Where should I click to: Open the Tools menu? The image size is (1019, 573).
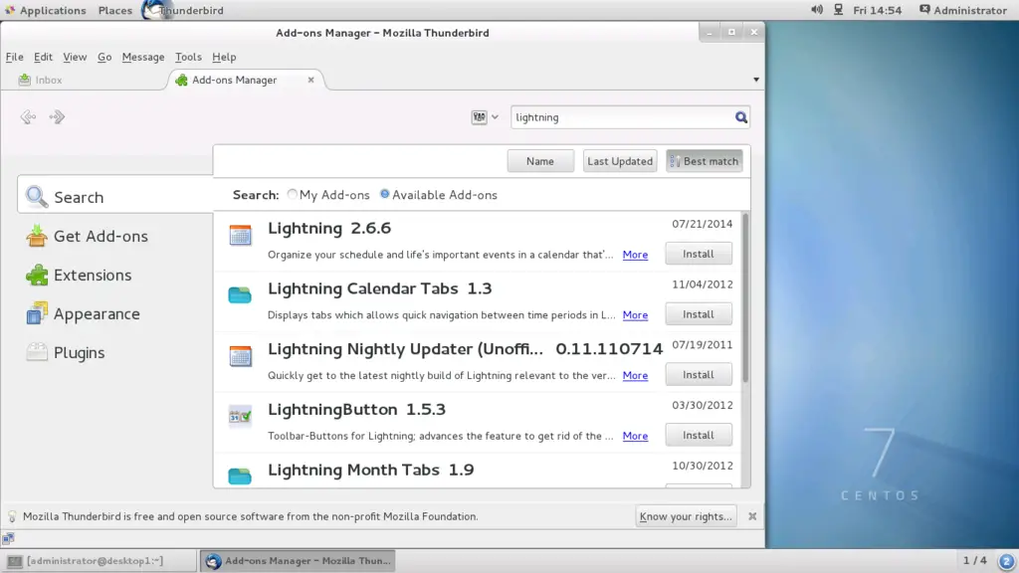pyautogui.click(x=188, y=57)
